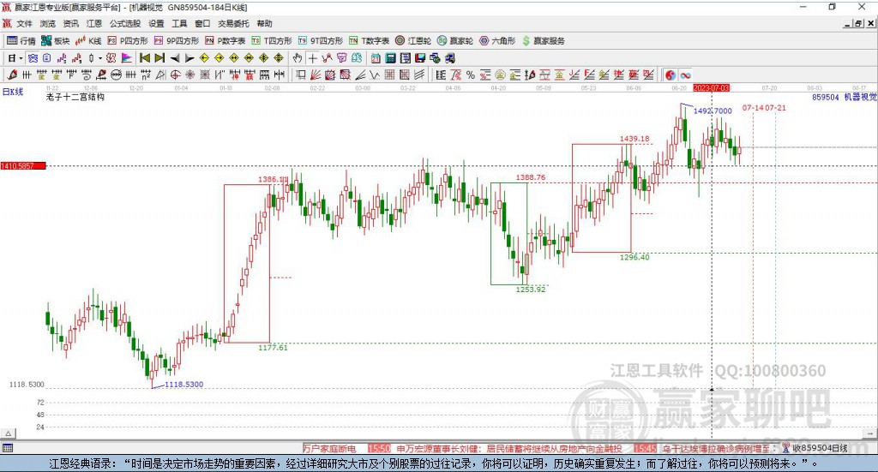Screen dimensions: 878x472
Task: Open the 公式选股 menu
Action: click(x=125, y=23)
